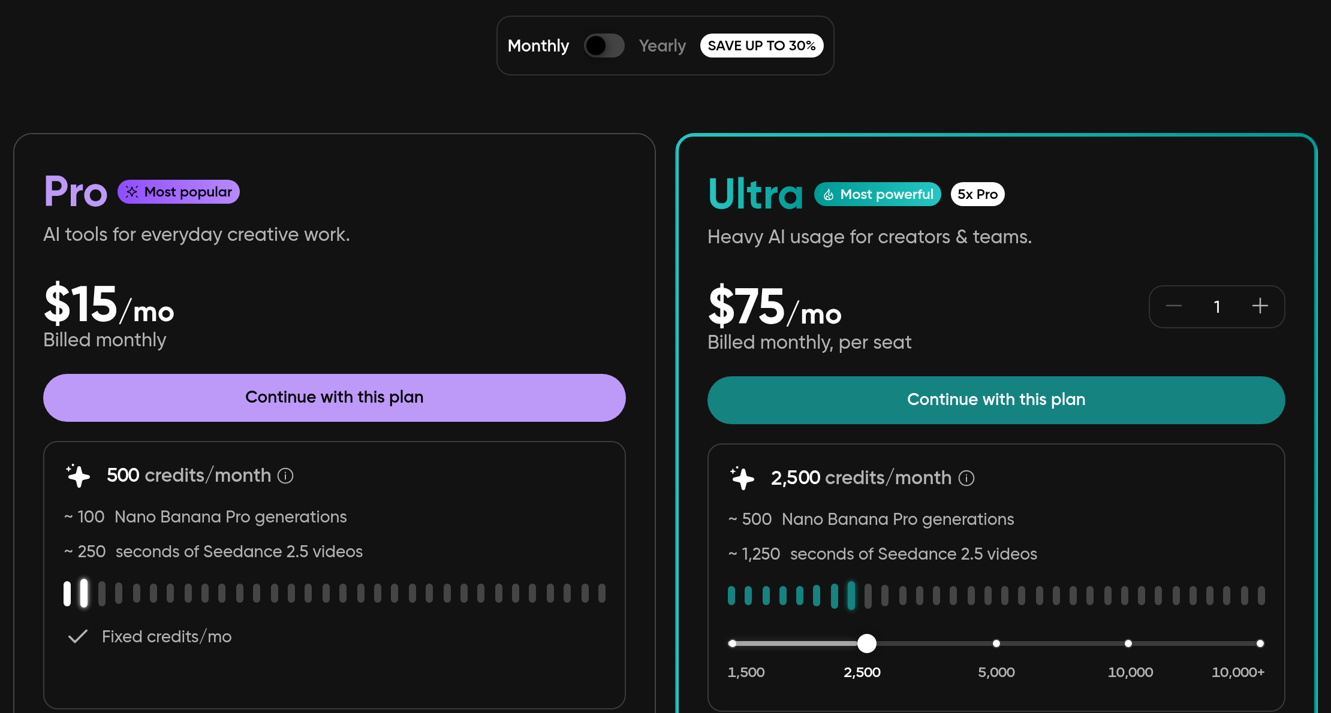
Task: Click the SAVE UP TO 30% badge
Action: click(x=761, y=46)
